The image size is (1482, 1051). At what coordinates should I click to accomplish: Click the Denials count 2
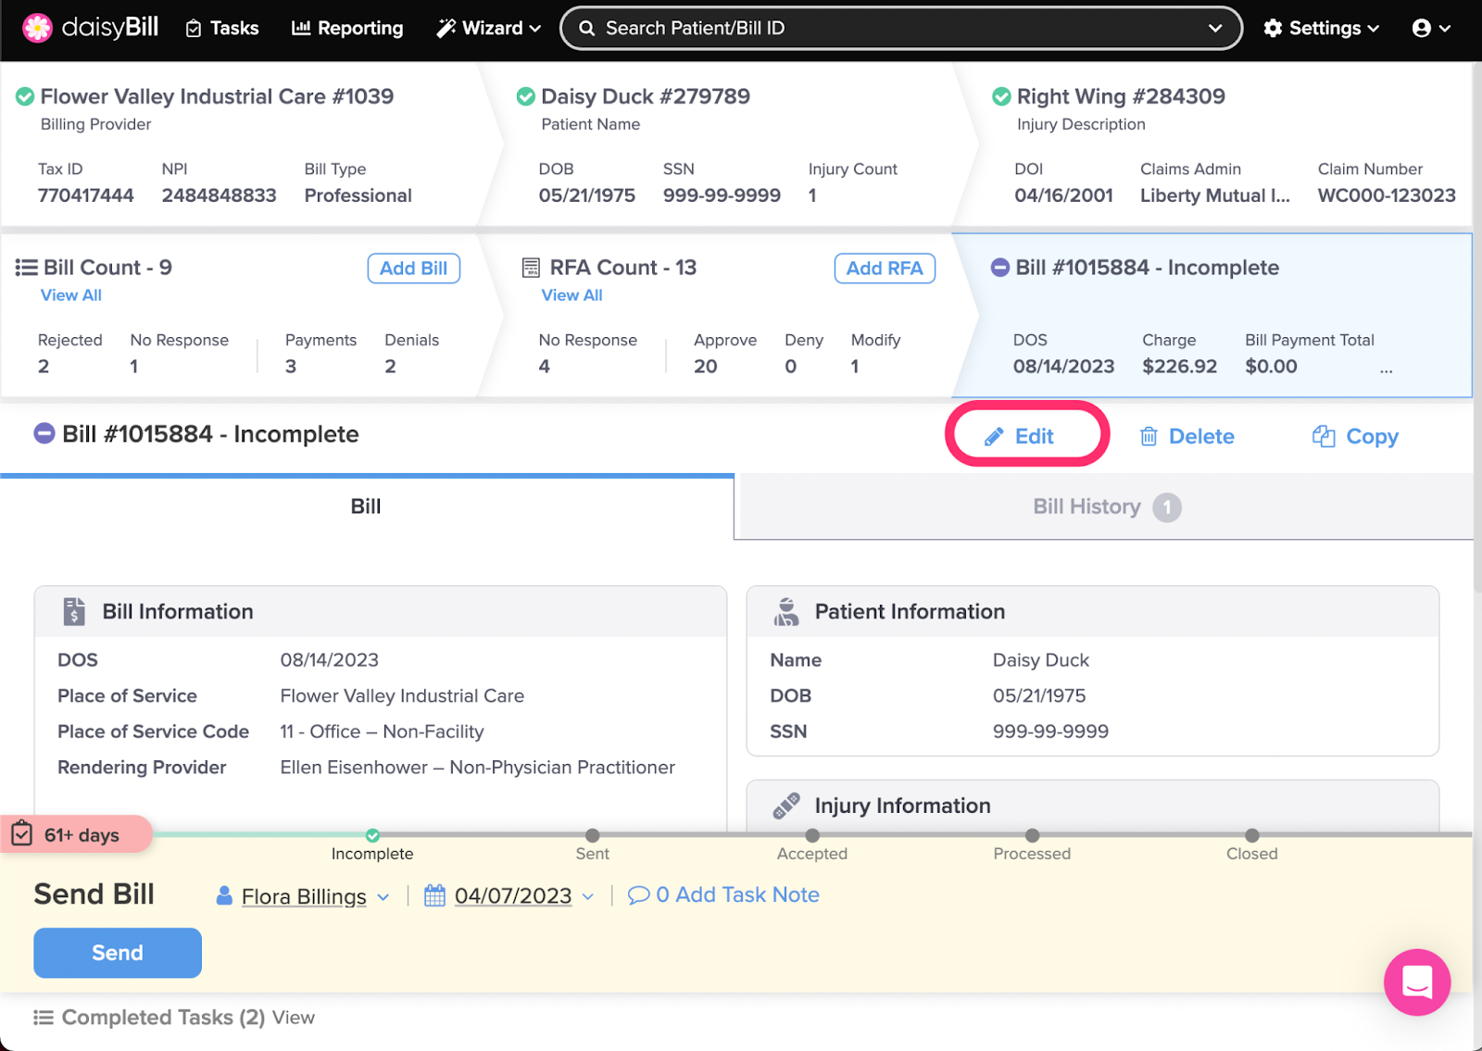[390, 367]
